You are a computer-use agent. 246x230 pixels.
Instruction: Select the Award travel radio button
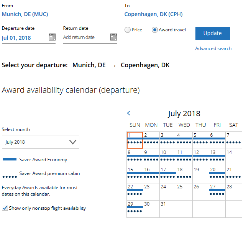click(x=155, y=30)
